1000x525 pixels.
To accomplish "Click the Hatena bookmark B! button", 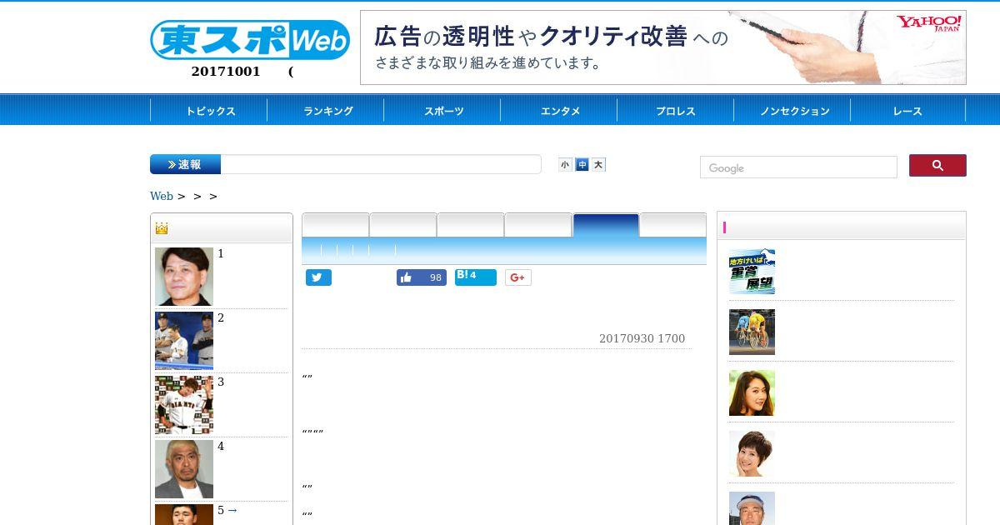I will coord(476,277).
